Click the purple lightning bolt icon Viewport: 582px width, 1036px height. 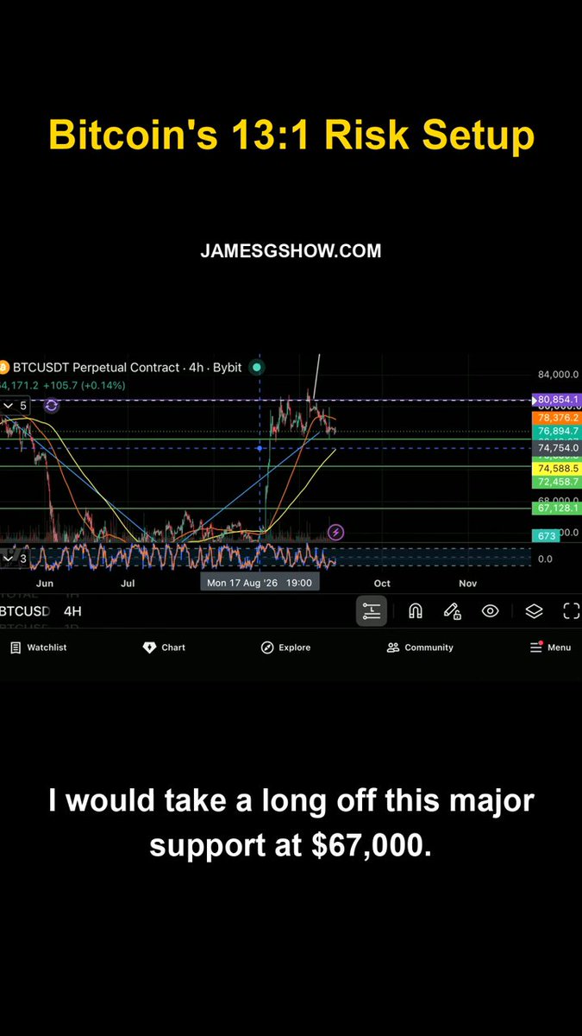tap(336, 532)
